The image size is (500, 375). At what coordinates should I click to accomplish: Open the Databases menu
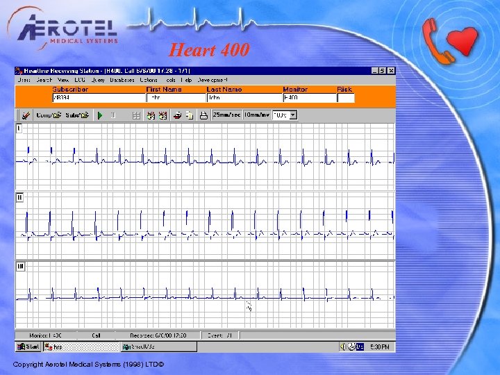click(122, 80)
